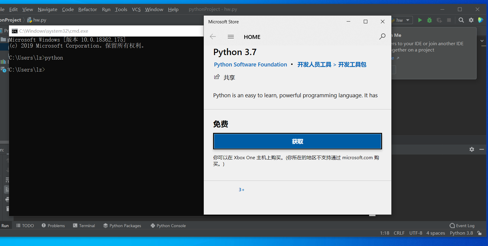The image size is (488, 246).
Task: Open Search Everywhere magnifier in PyCharm
Action: point(461,20)
